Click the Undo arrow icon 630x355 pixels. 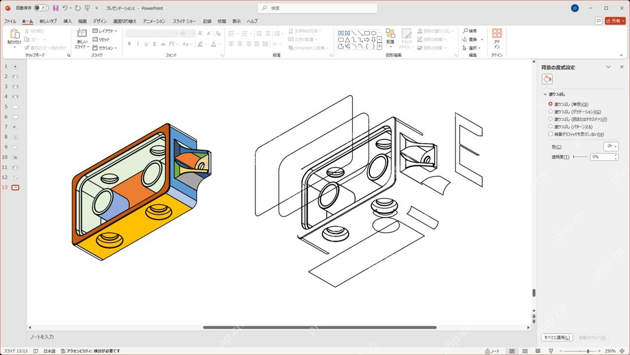tap(65, 8)
